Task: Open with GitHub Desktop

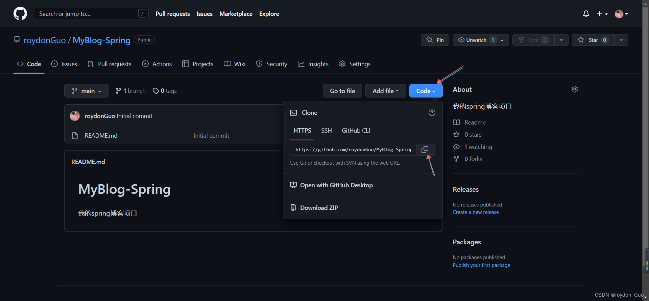Action: (x=331, y=185)
